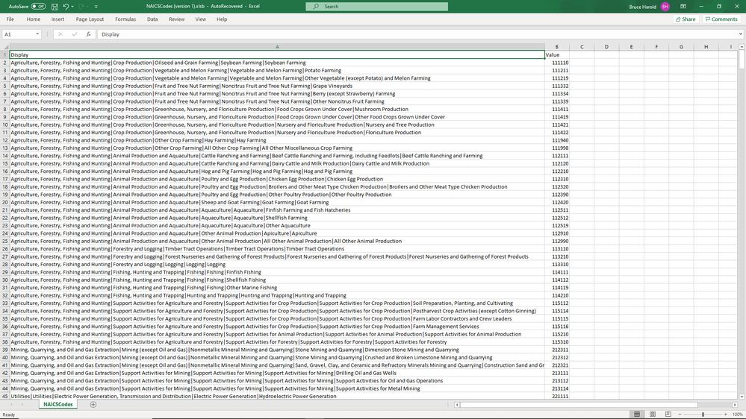
Task: Click cell A1 containing Display
Action: point(277,54)
